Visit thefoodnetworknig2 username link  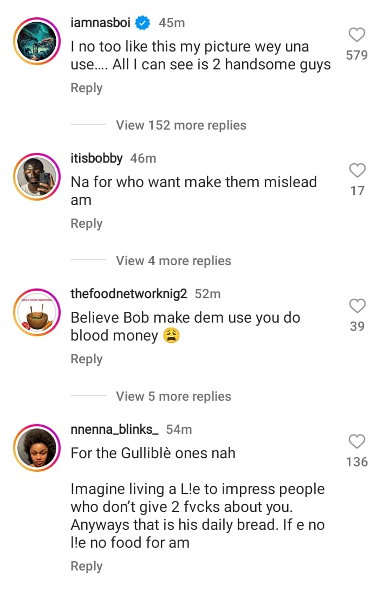point(129,294)
